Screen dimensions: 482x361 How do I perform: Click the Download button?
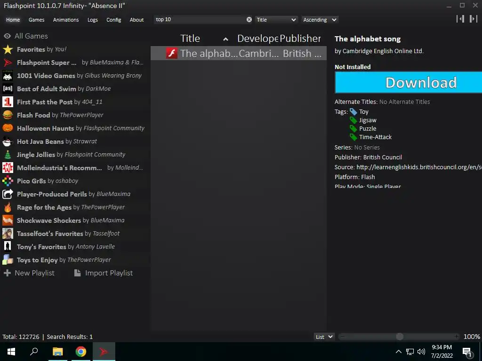click(x=408, y=83)
